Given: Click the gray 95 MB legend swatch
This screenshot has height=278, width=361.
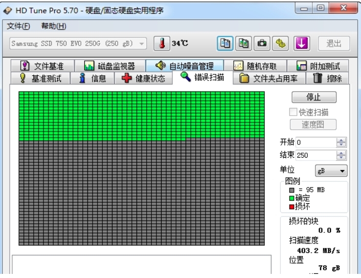Looking at the screenshot, I should 291,190.
